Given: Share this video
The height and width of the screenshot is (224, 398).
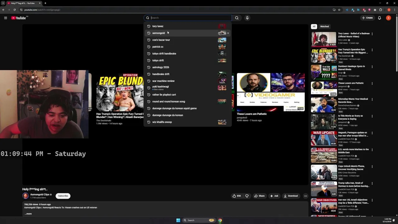Looking at the screenshot, I should [259, 196].
